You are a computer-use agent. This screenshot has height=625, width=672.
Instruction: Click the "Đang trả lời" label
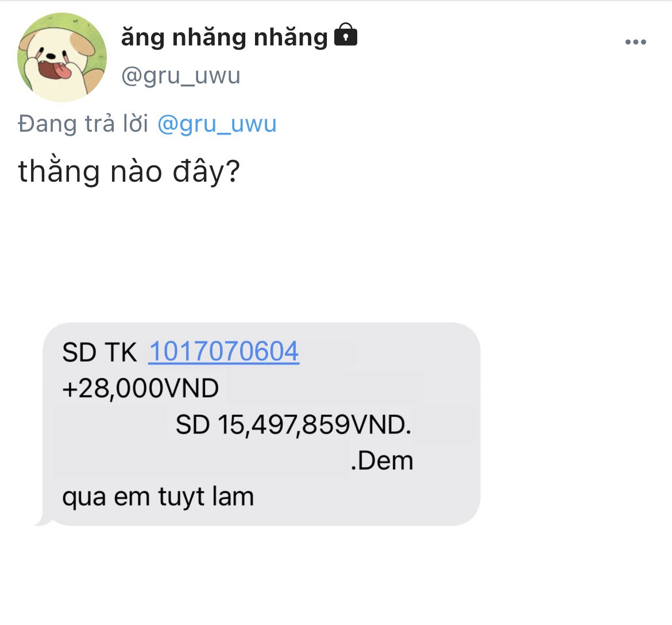(83, 124)
